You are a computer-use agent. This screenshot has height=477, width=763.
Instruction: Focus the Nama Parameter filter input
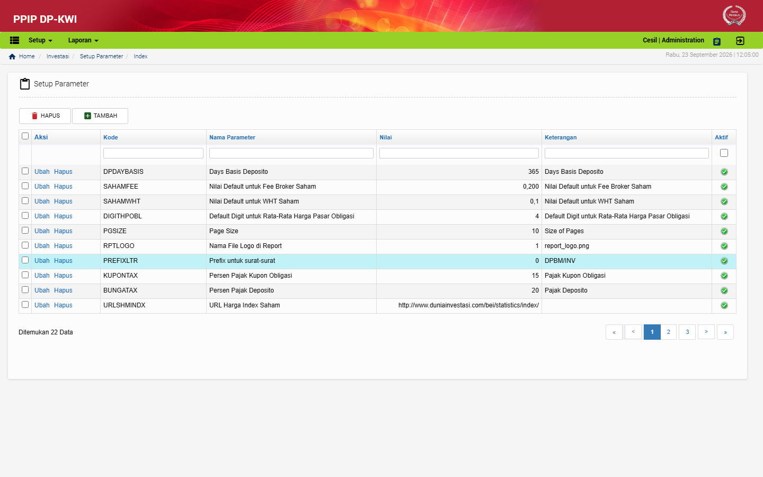(291, 153)
